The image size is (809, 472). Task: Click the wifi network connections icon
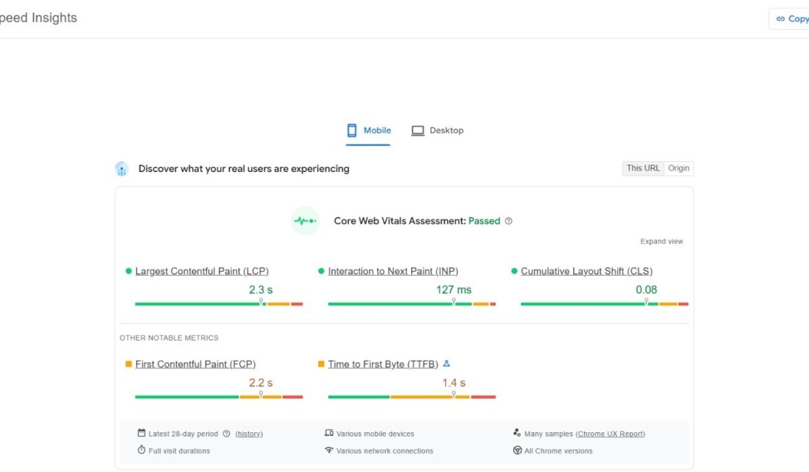(329, 450)
